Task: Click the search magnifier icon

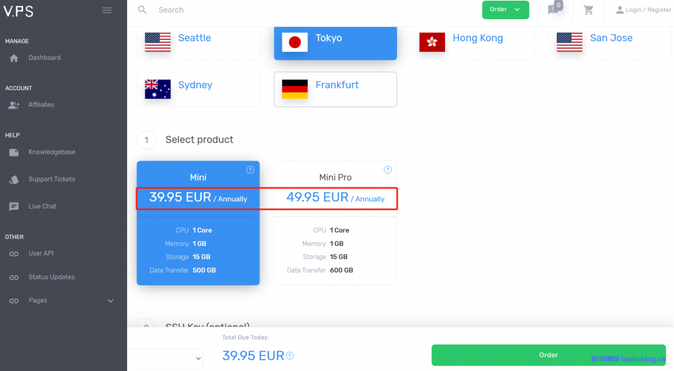Action: tap(142, 10)
